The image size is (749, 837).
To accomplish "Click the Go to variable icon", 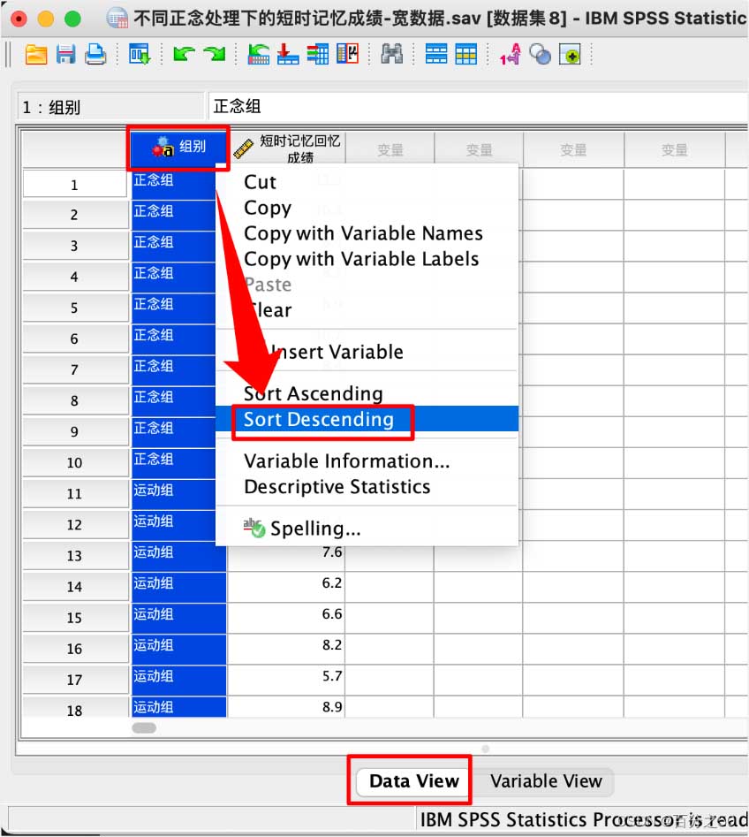I will tap(288, 55).
